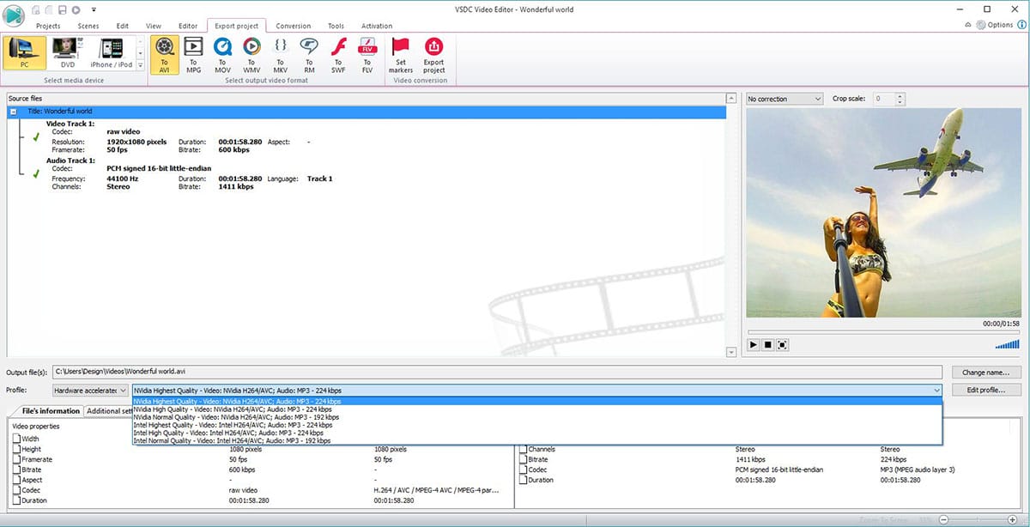Screen dimensions: 1030x527
Task: Choose the To WMV format icon
Action: click(251, 54)
